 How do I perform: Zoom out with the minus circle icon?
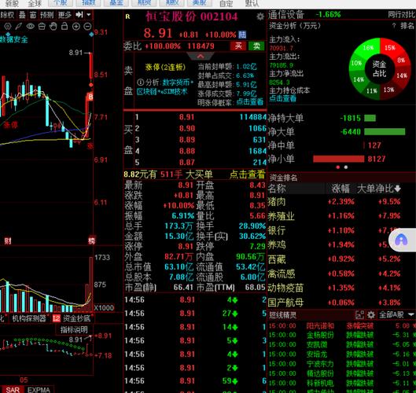tap(87, 26)
